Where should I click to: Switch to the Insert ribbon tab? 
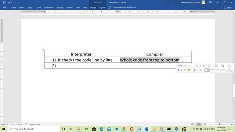coord(21,7)
